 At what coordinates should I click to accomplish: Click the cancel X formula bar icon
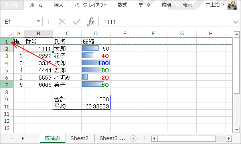tap(62, 22)
